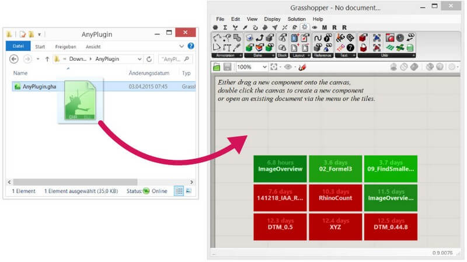The width and height of the screenshot is (467, 262).
Task: Expand the Explorer ribbon with chevron
Action: point(183,46)
